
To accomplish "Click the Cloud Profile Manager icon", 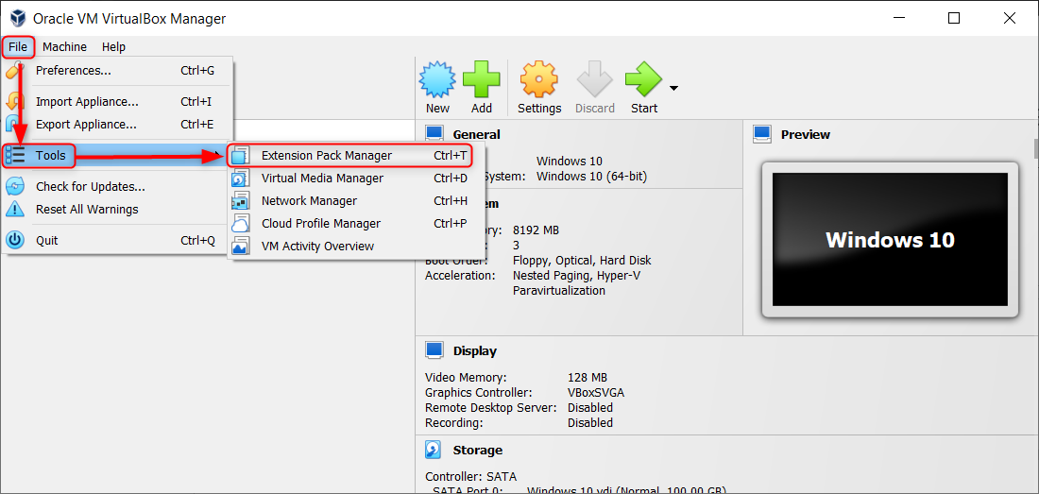I will click(241, 224).
